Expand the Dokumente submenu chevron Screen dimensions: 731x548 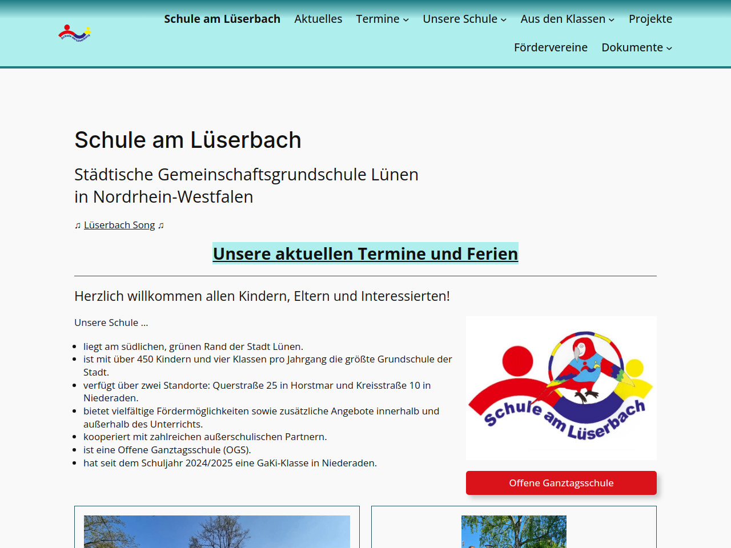coord(669,49)
